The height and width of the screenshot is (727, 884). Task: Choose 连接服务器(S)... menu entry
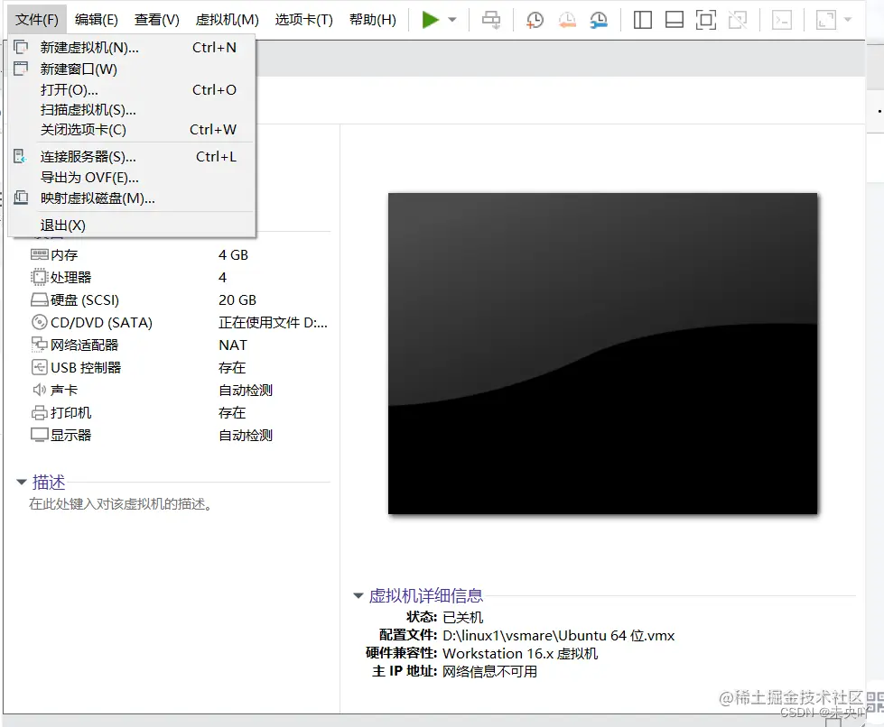coord(132,157)
